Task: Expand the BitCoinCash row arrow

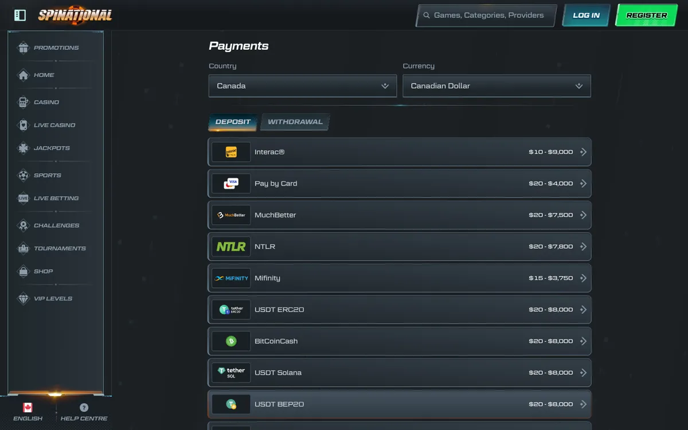Action: point(583,341)
